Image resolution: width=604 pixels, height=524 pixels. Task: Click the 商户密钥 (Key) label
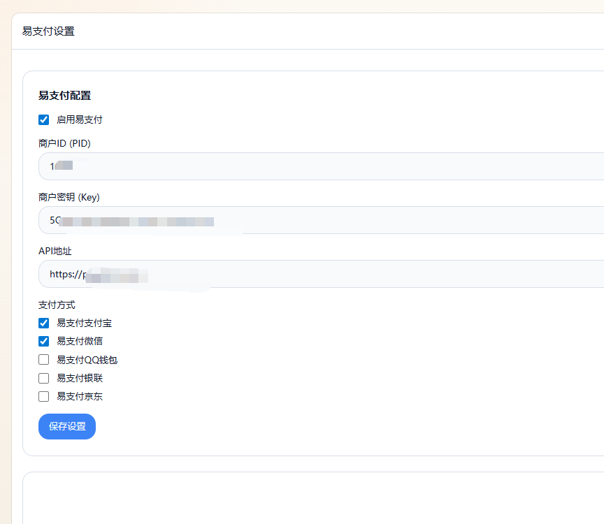[69, 197]
